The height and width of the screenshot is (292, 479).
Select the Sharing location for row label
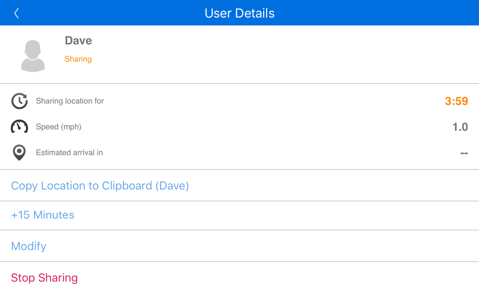[x=70, y=101]
